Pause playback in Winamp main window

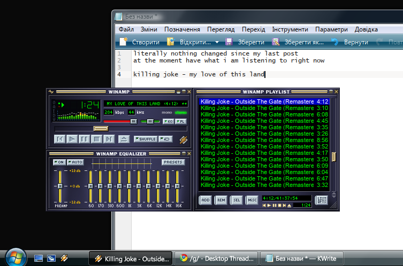click(x=85, y=139)
